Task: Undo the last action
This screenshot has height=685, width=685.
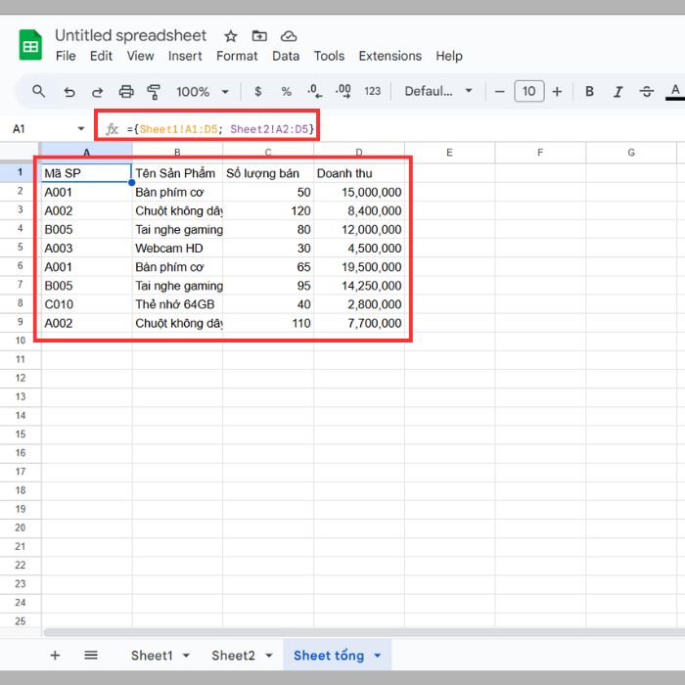Action: (x=69, y=92)
